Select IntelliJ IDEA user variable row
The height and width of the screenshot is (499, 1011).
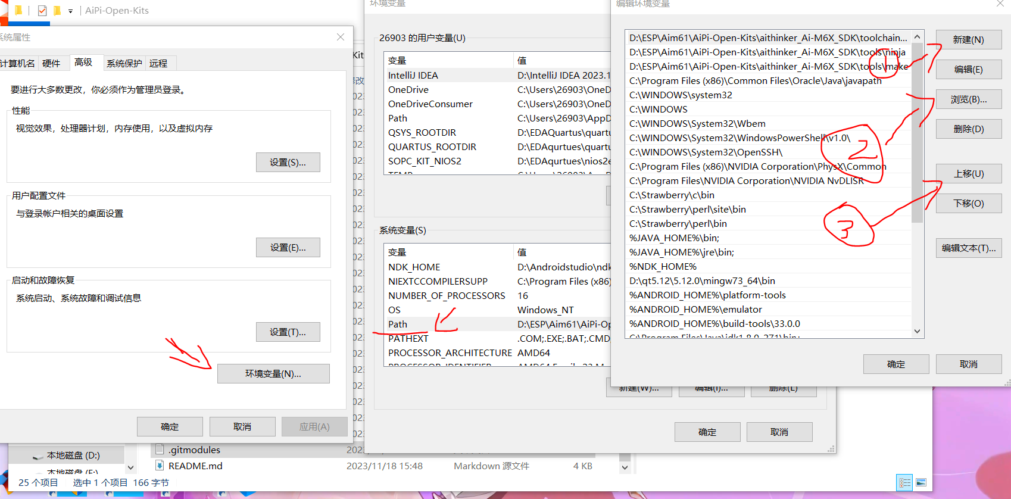(x=498, y=76)
